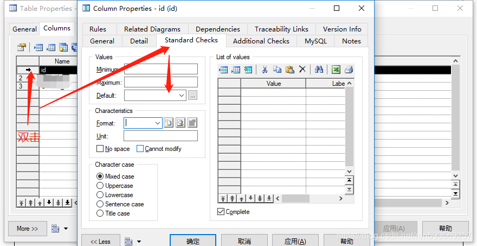This screenshot has height=246, width=477.
Task: Switch to the MySQL tab
Action: point(315,41)
